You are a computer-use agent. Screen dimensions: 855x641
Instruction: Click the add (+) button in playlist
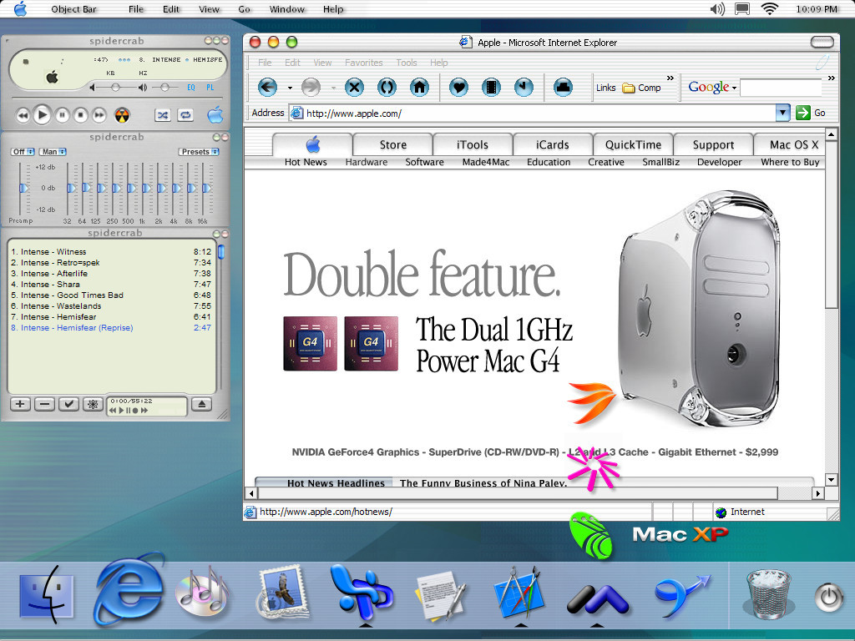point(20,404)
